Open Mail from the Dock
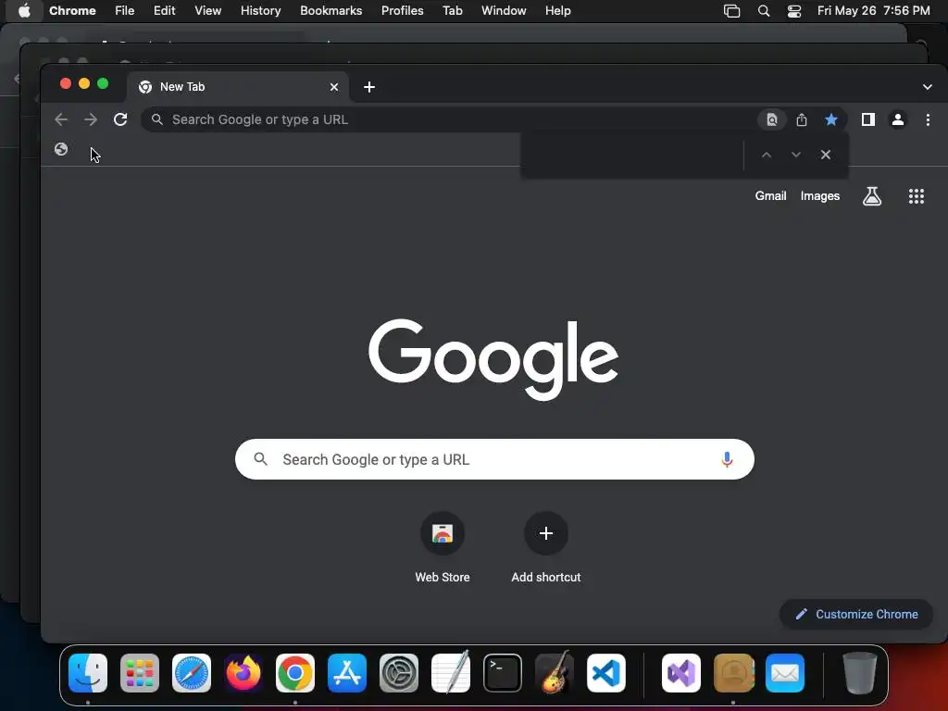The height and width of the screenshot is (711, 948). 785,673
